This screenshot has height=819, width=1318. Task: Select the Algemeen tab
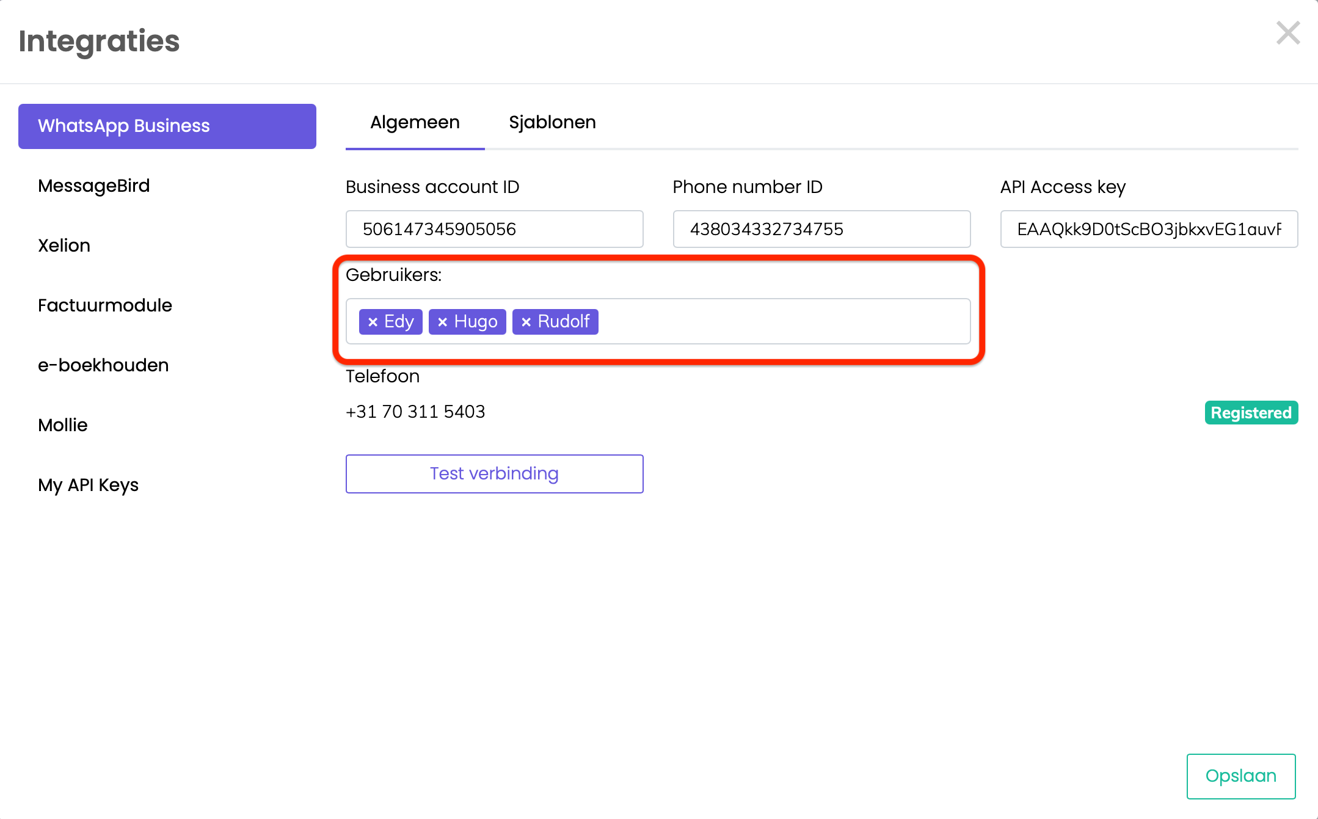click(x=415, y=122)
